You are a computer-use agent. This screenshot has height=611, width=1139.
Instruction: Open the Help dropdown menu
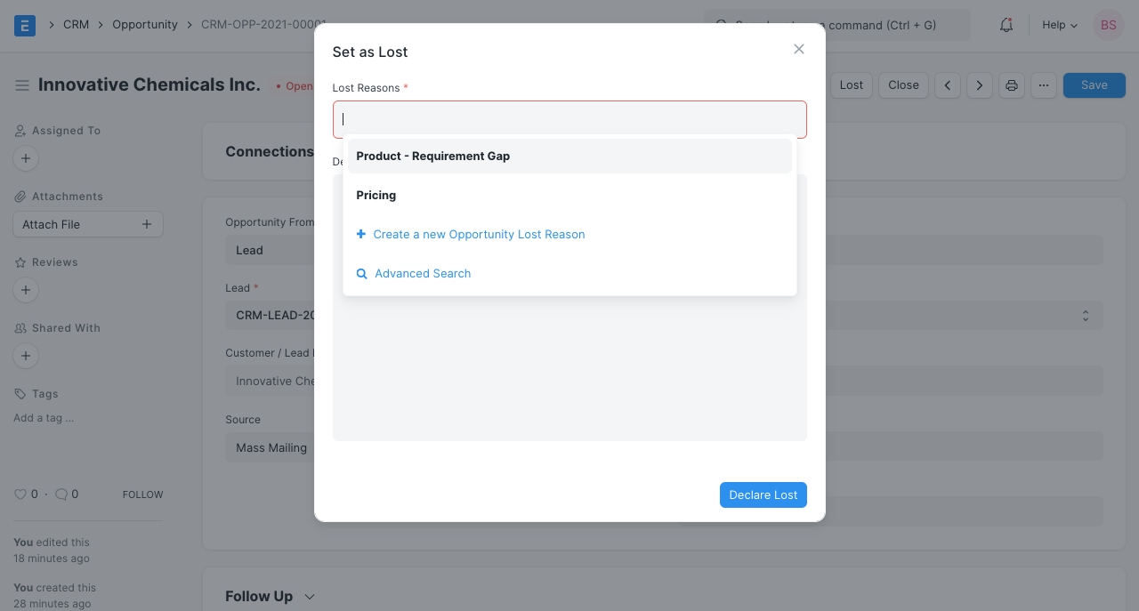click(1059, 25)
